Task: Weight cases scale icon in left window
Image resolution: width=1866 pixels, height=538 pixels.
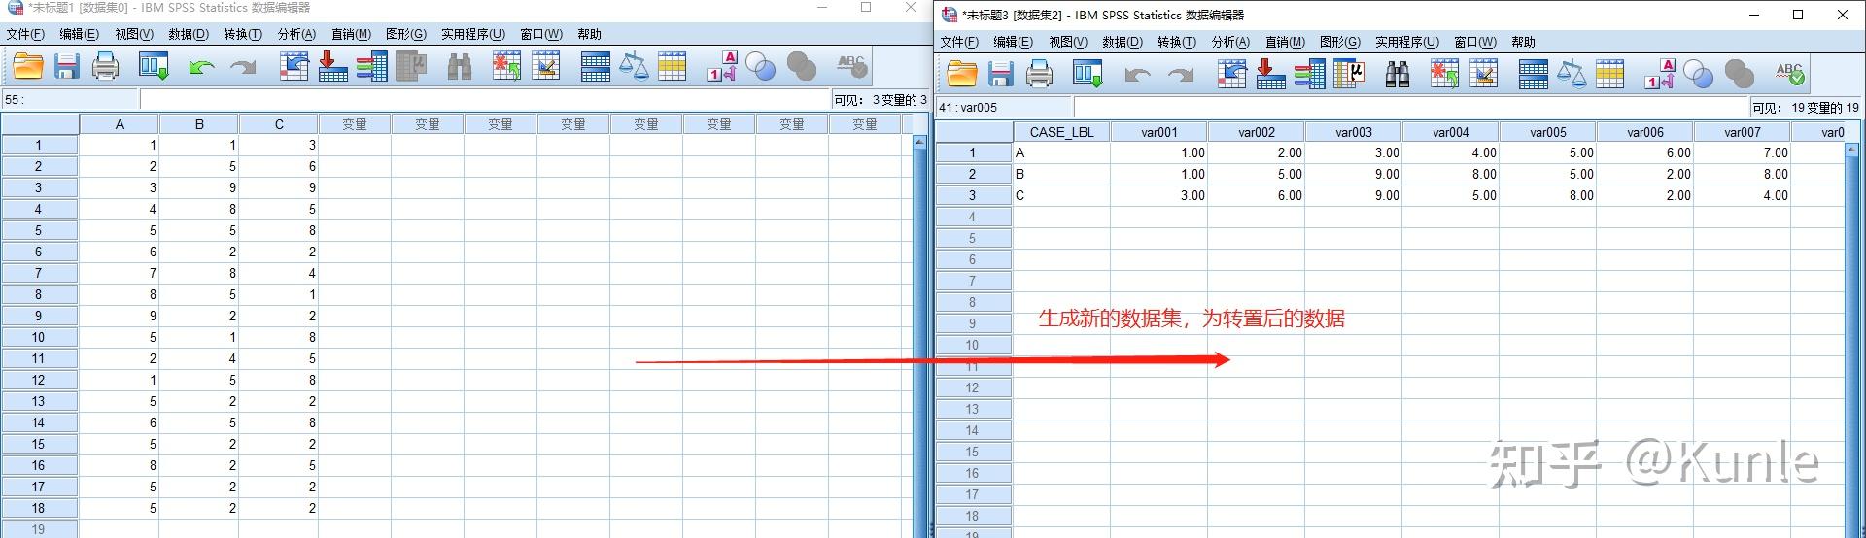Action: tap(634, 66)
